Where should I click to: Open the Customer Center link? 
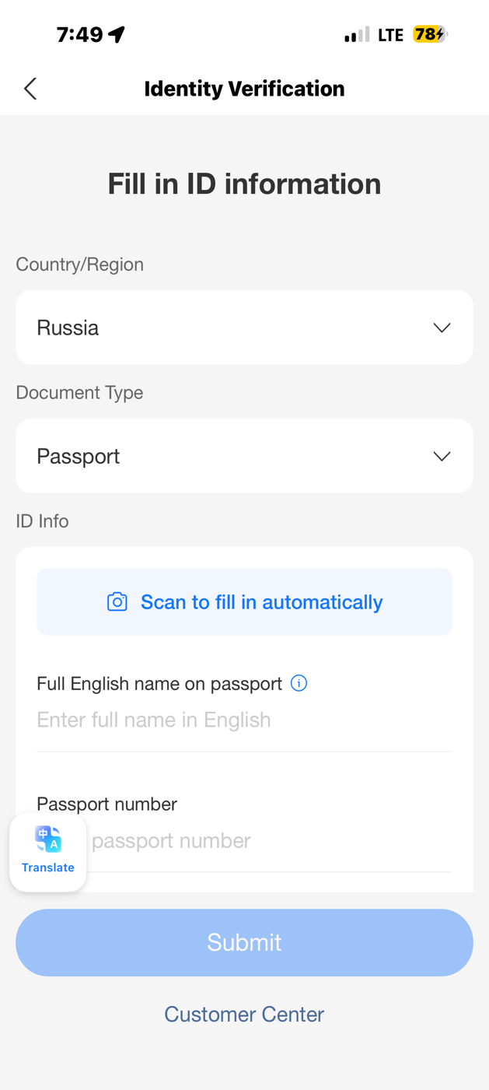point(244,1014)
